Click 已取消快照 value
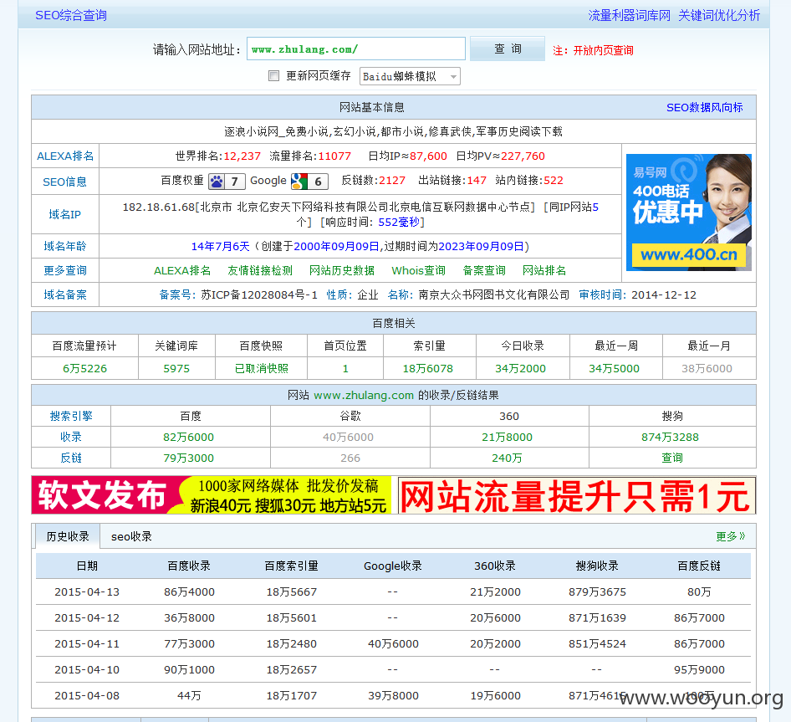 coord(262,369)
